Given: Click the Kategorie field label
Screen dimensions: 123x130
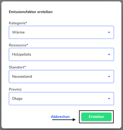Looking at the screenshot, I should point(17,23).
